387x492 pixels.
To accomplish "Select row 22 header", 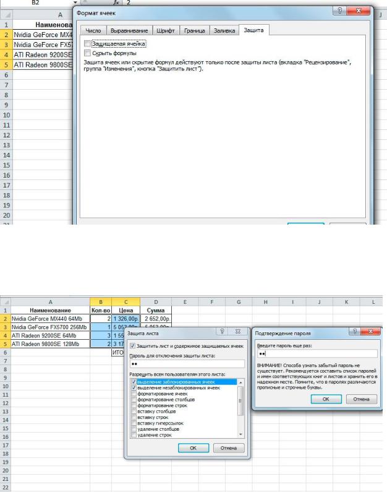I will pyautogui.click(x=6, y=487).
